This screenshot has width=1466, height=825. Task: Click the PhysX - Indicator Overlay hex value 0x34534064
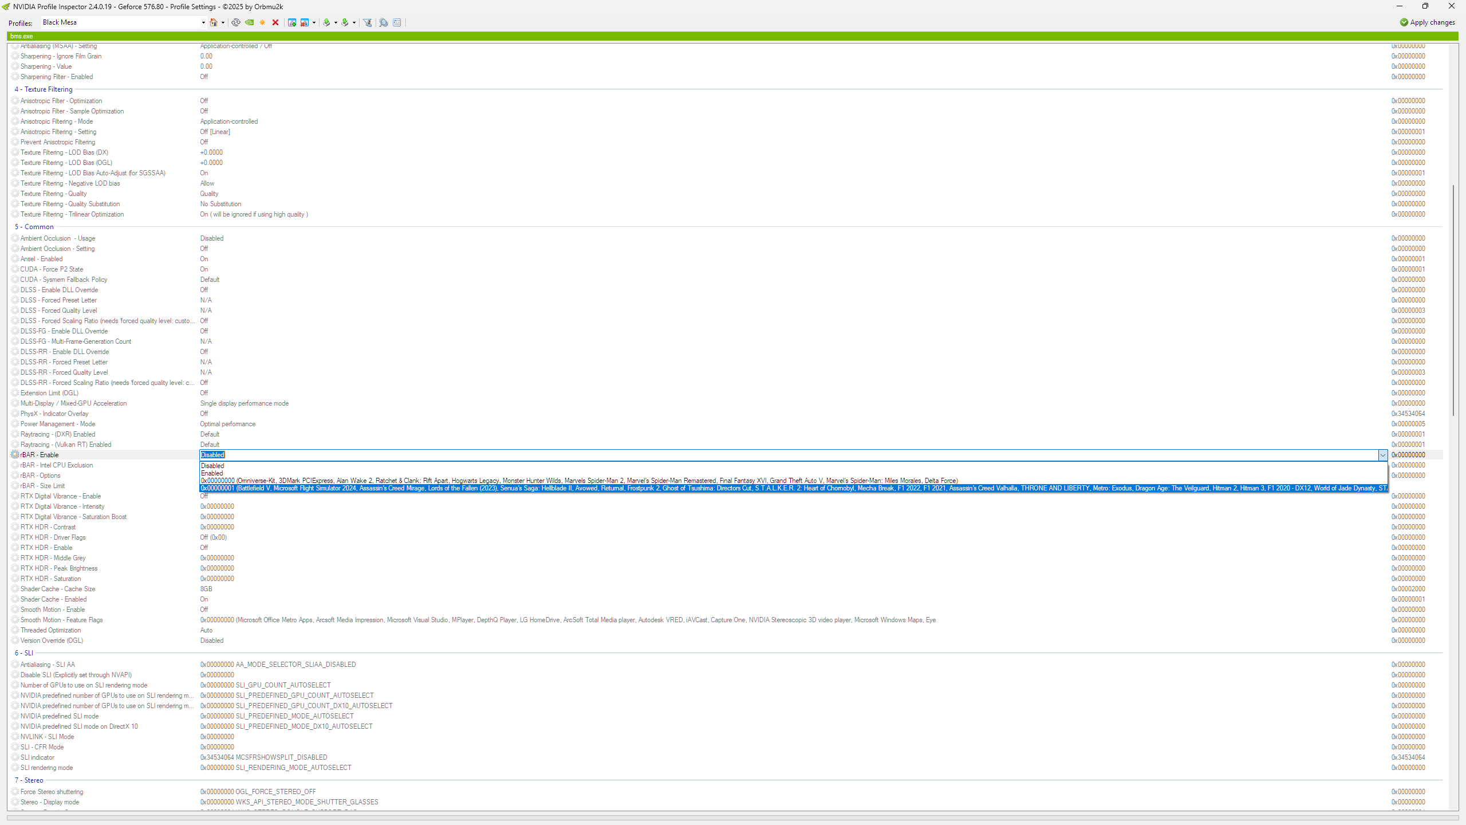click(1408, 414)
